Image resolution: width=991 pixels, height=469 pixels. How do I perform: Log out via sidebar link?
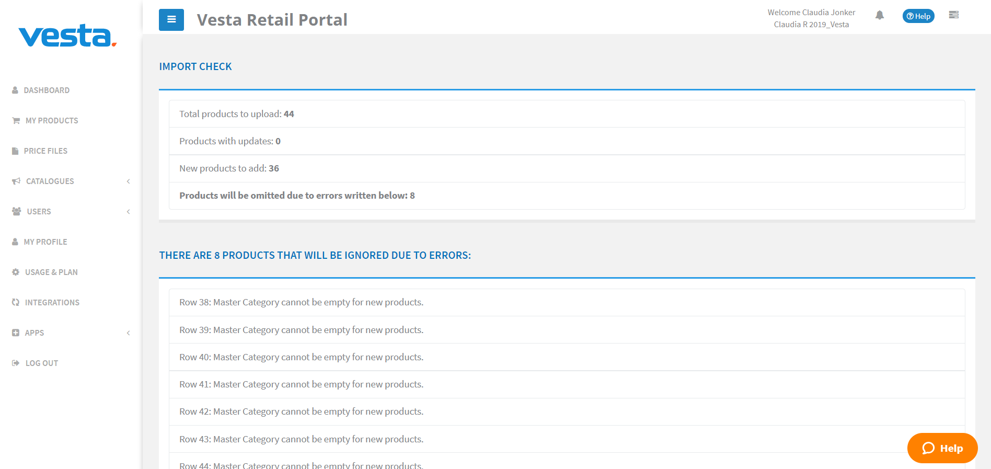42,363
